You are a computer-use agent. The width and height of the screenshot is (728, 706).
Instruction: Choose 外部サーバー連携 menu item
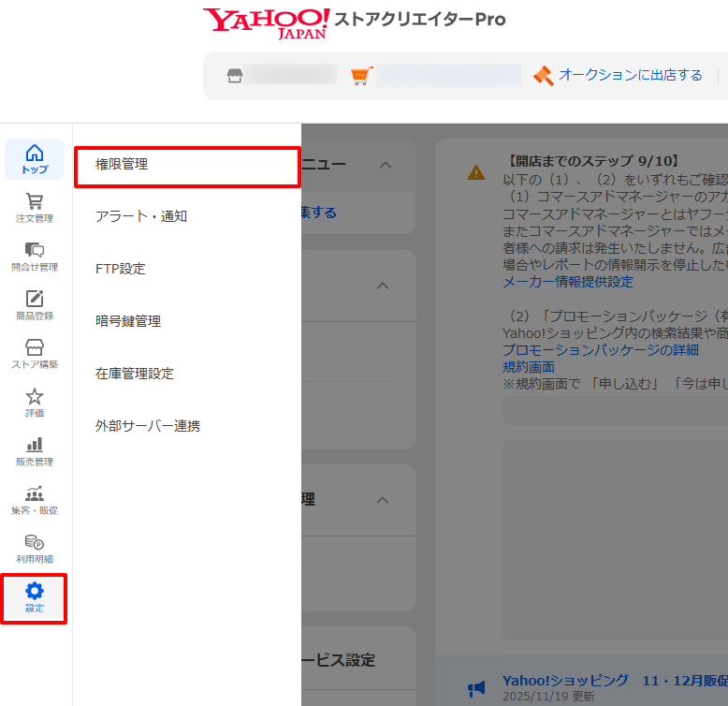pyautogui.click(x=148, y=426)
